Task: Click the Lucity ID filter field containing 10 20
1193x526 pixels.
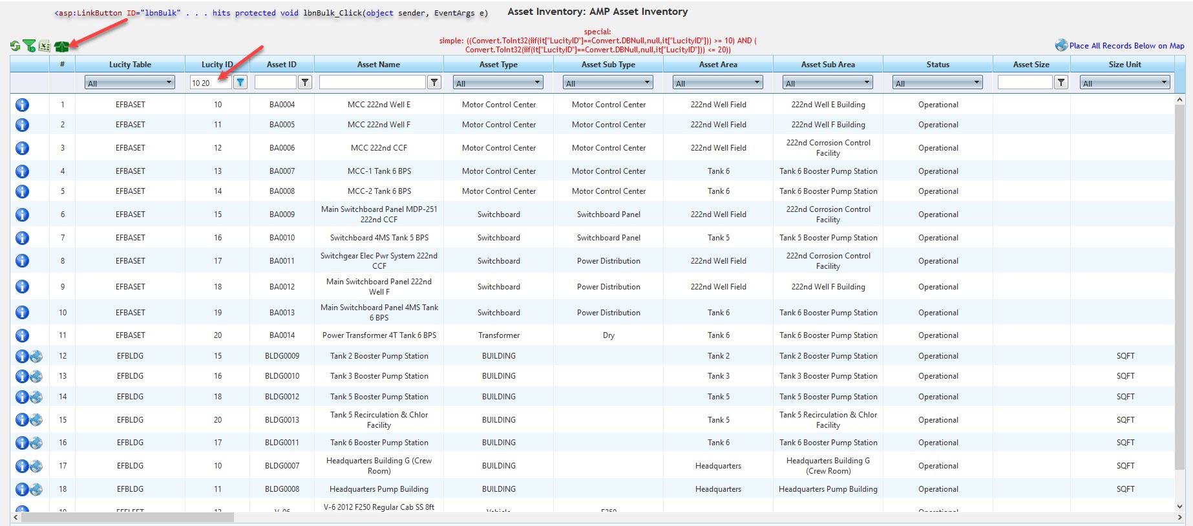Action: coord(211,83)
